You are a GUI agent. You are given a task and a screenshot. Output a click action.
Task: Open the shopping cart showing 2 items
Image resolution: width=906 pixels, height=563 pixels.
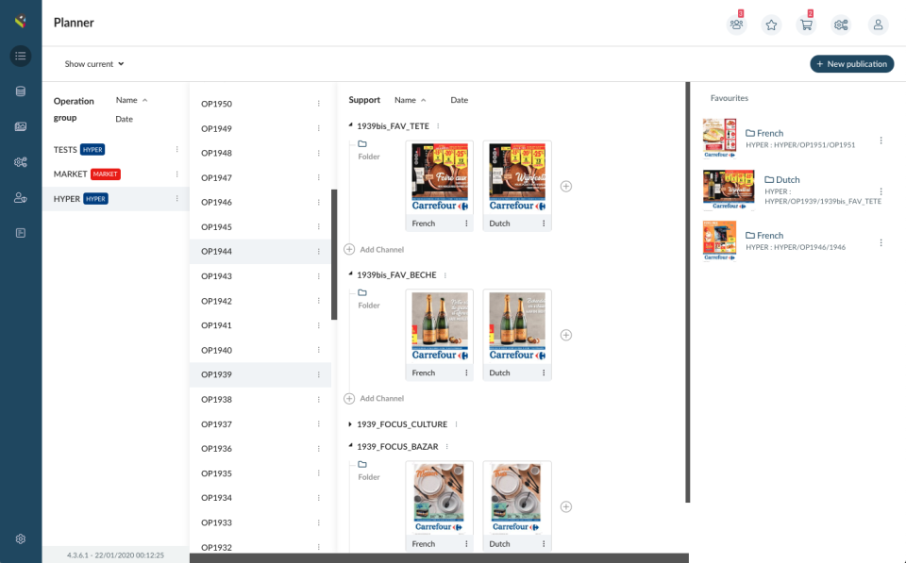click(x=805, y=25)
